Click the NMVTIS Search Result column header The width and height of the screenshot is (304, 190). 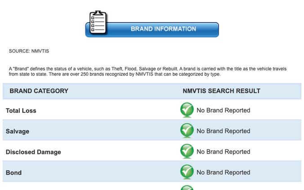coord(221,91)
